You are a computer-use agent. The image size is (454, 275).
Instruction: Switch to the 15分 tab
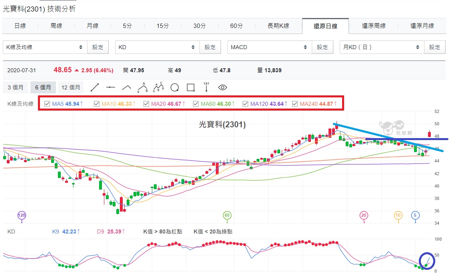163,26
